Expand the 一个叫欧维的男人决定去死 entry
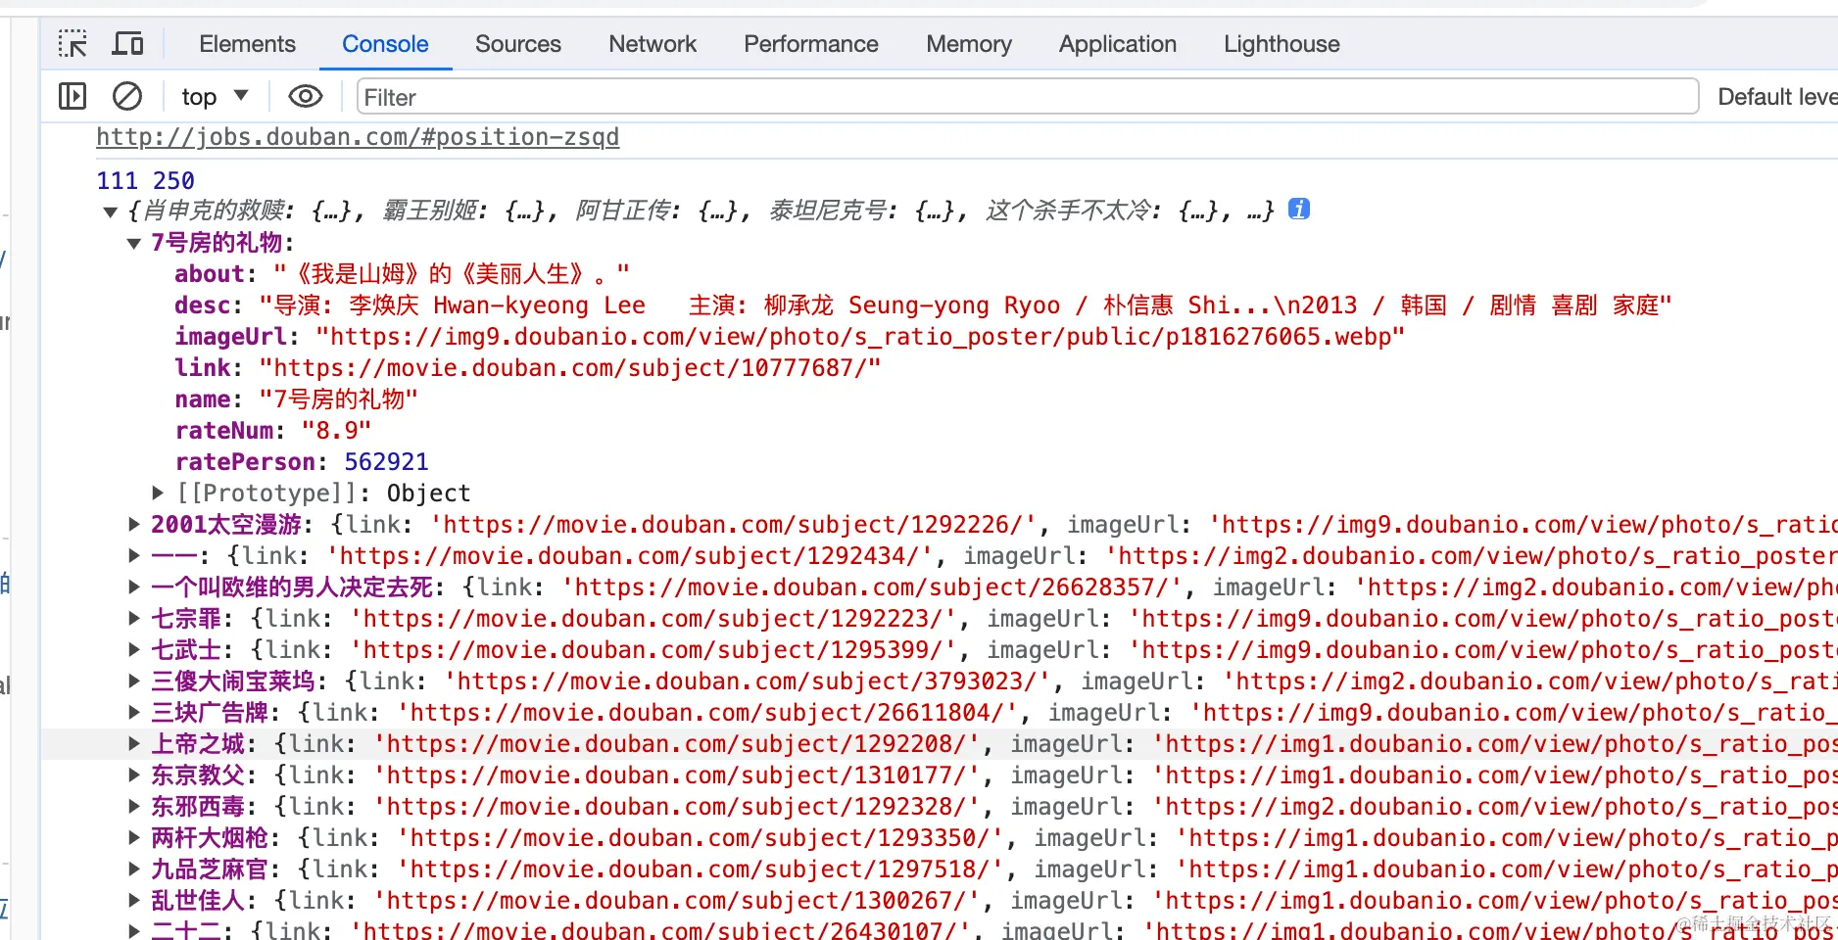The image size is (1838, 940). pos(134,587)
